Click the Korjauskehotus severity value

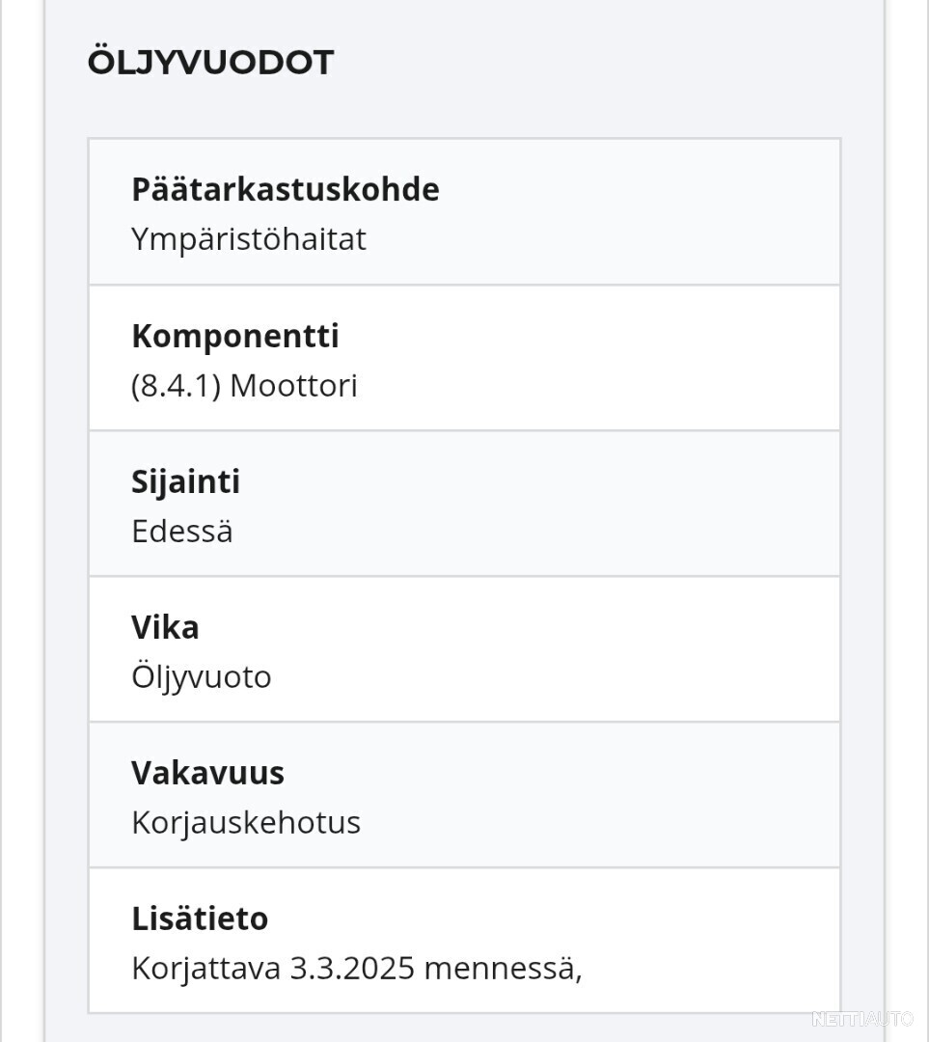[x=246, y=823]
